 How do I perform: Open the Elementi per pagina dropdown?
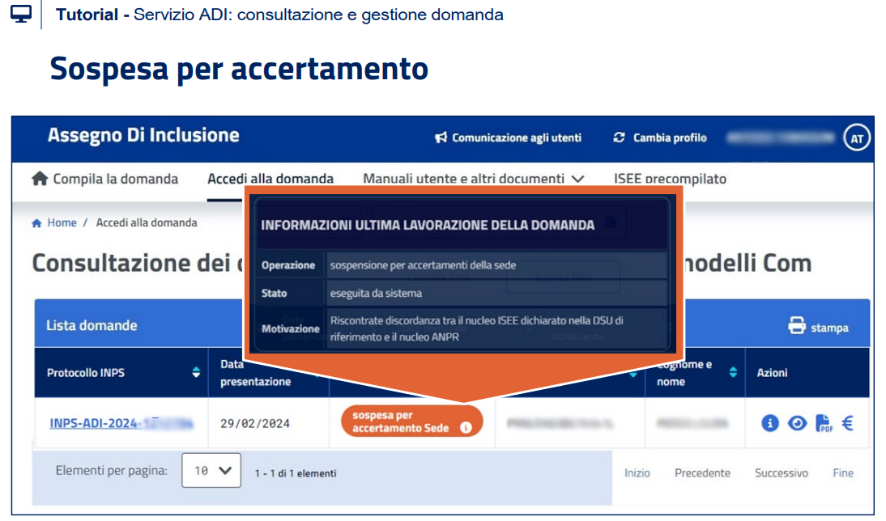pos(211,470)
